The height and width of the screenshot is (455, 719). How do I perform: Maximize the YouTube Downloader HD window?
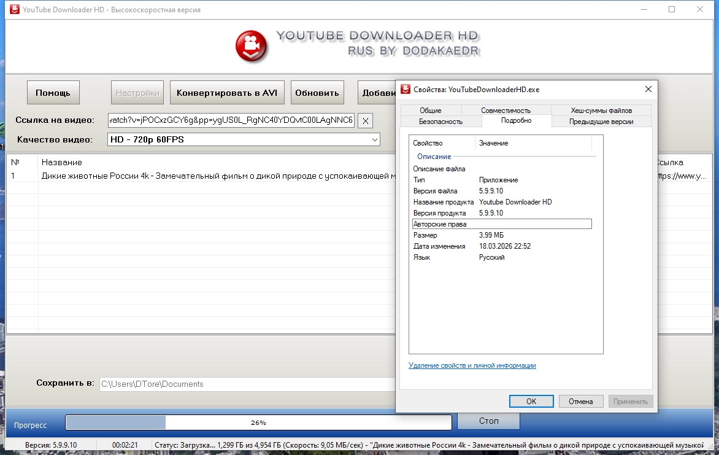pos(672,9)
